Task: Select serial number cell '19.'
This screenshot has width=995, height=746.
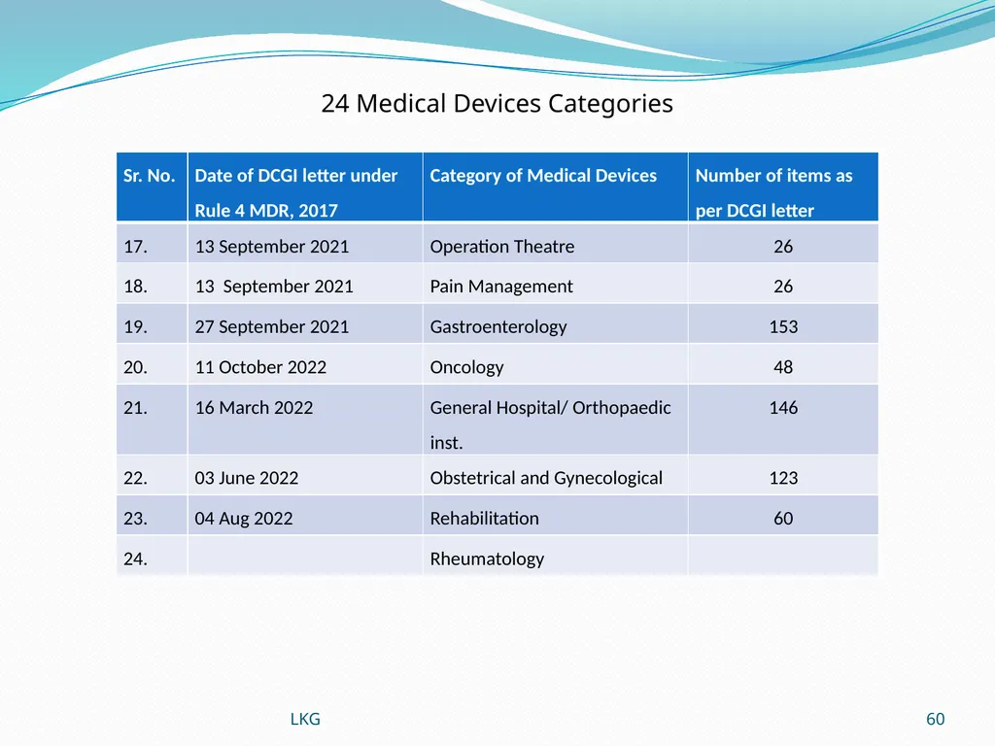Action: pyautogui.click(x=152, y=324)
